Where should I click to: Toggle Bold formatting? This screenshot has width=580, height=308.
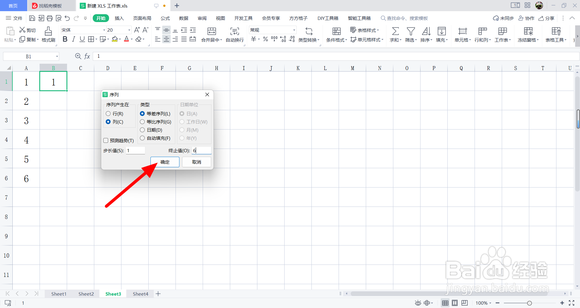coord(65,39)
